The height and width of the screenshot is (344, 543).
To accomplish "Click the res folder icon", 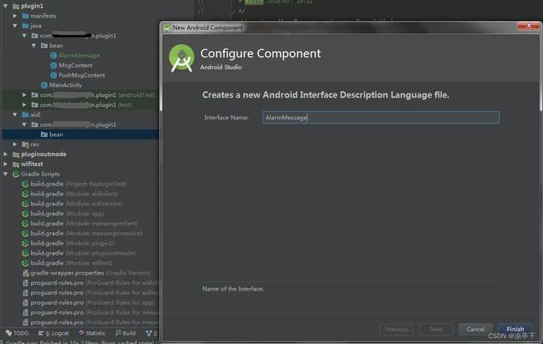I will coord(25,144).
